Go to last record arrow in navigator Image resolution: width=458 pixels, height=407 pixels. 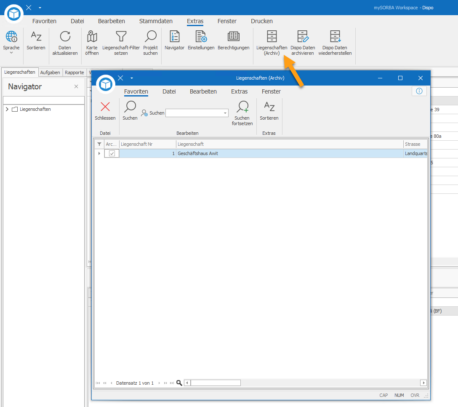coord(172,383)
